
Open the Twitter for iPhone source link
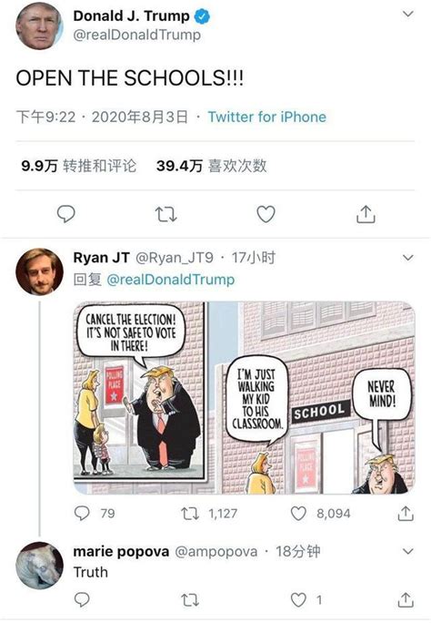coord(266,117)
